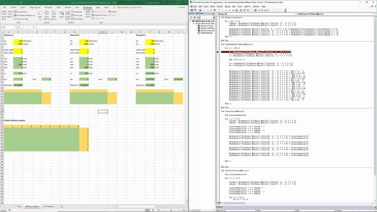Click the Insert Function fx button
This screenshot has height=212, width=377.
click(x=34, y=27)
